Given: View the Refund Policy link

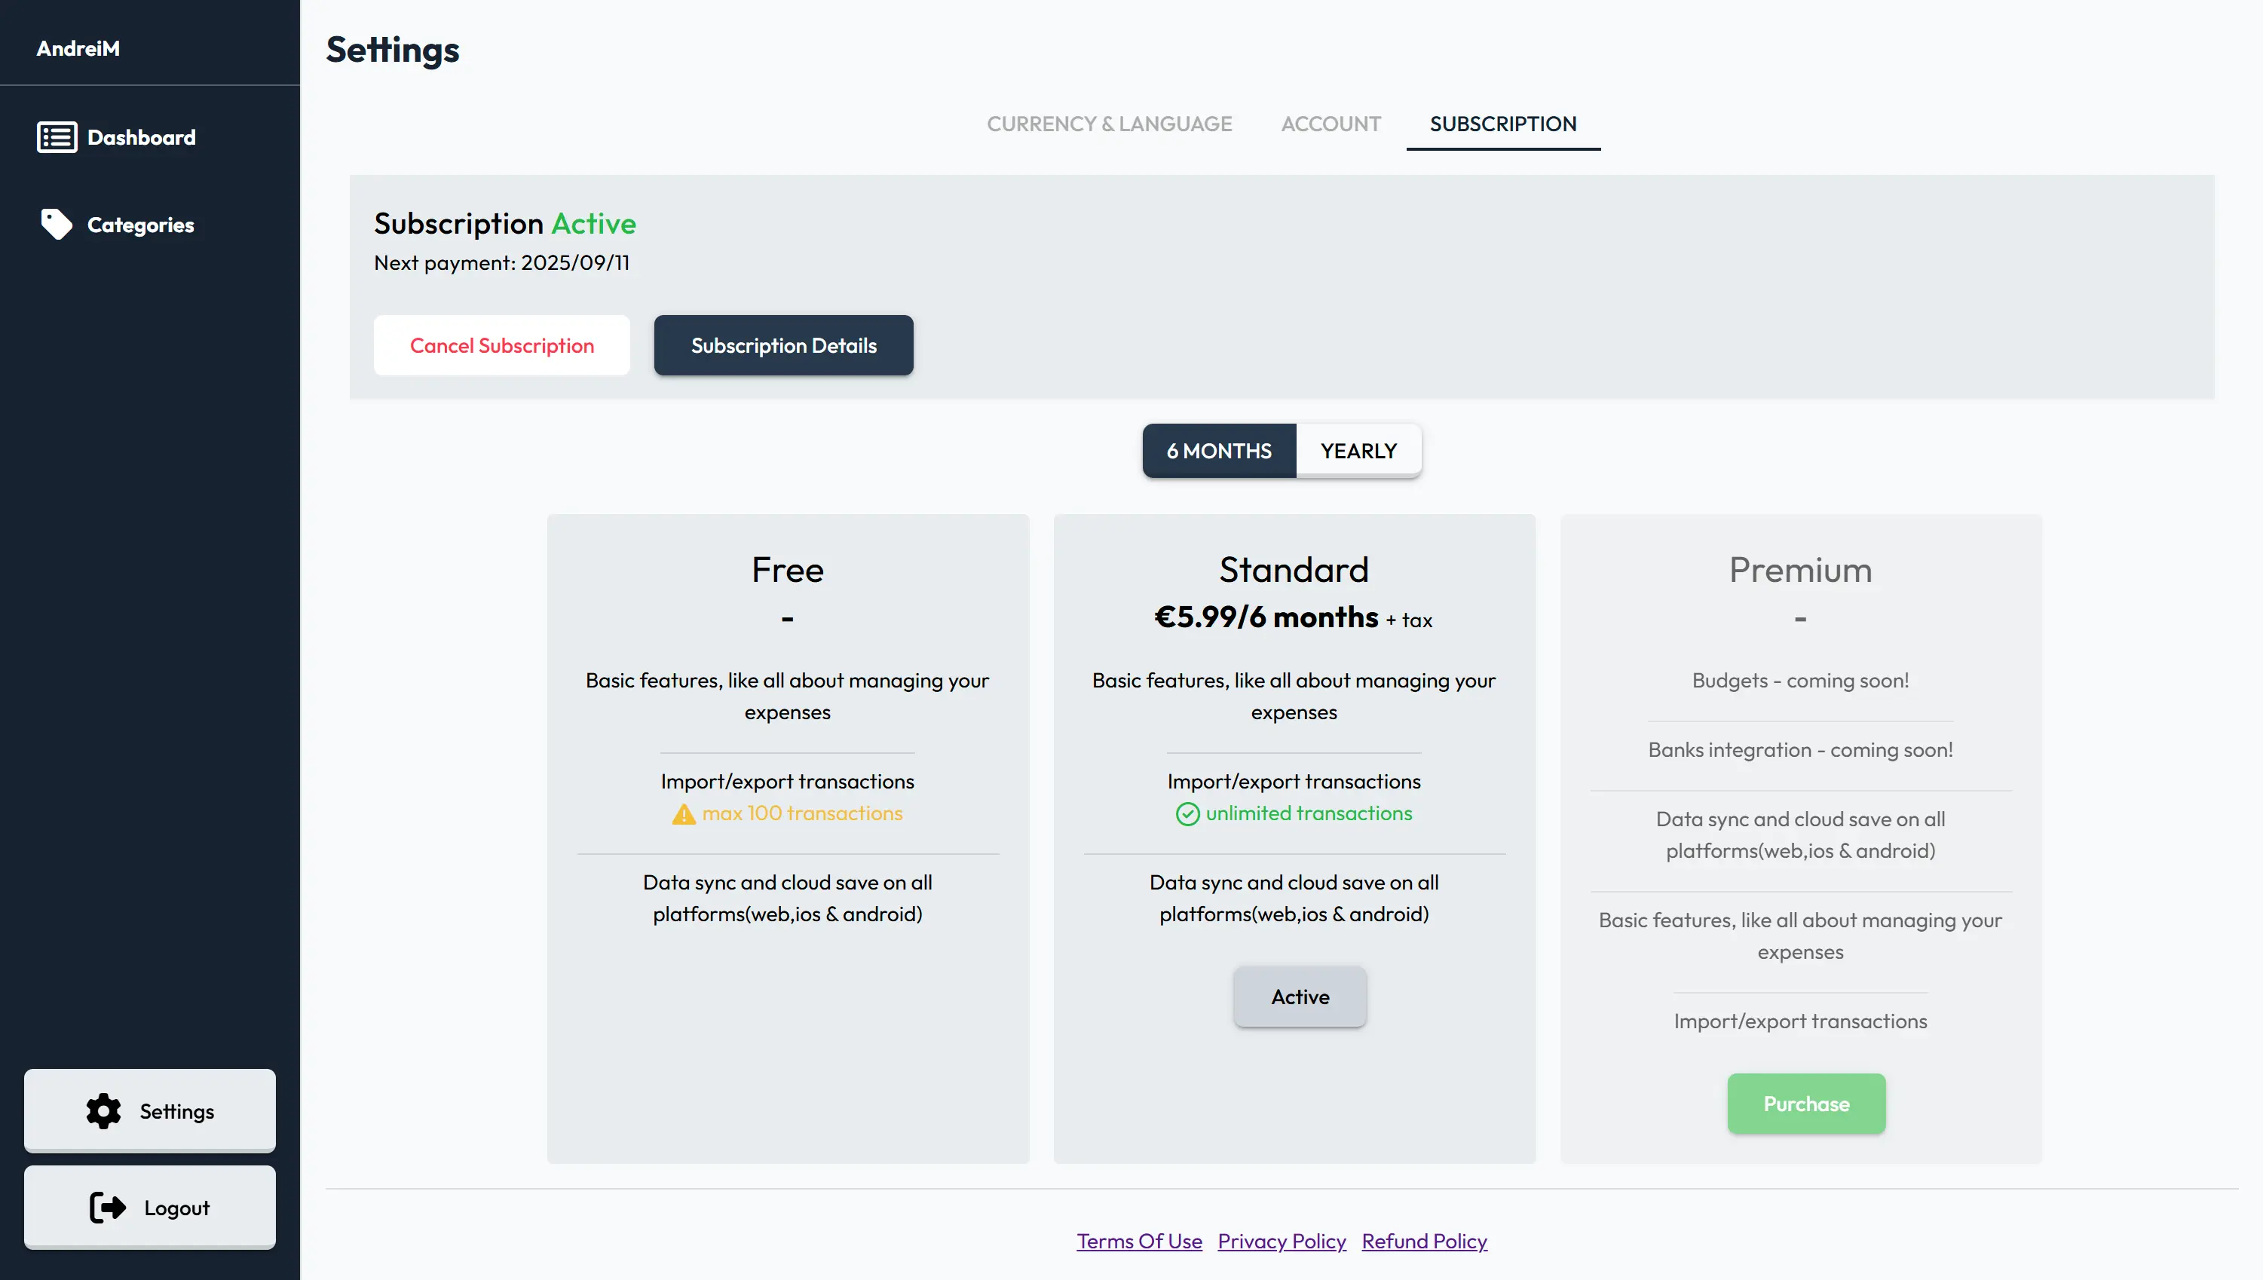Looking at the screenshot, I should click(1424, 1242).
